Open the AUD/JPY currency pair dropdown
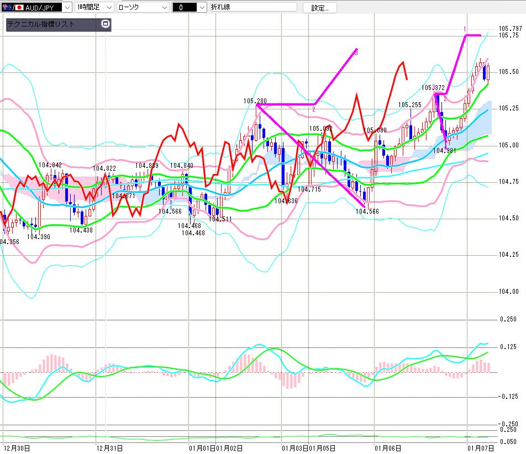Screen dimensions: 526x454 click(67, 7)
